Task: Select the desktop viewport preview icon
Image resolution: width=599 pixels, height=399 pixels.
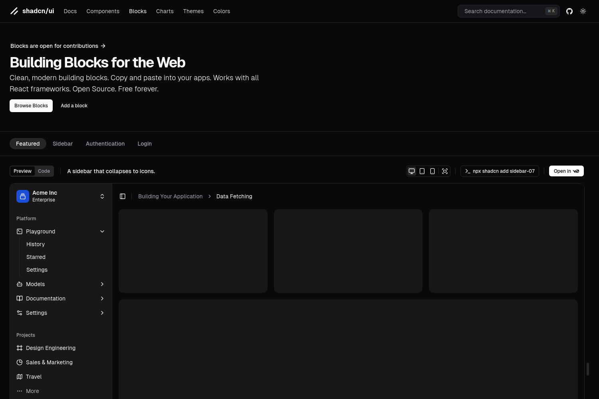Action: click(x=412, y=171)
